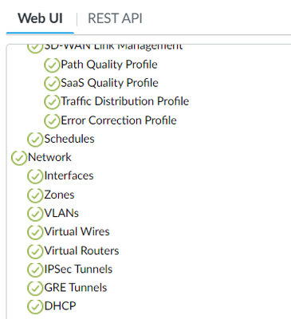Toggle the SaaS Quality Profile check icon

click(x=52, y=84)
